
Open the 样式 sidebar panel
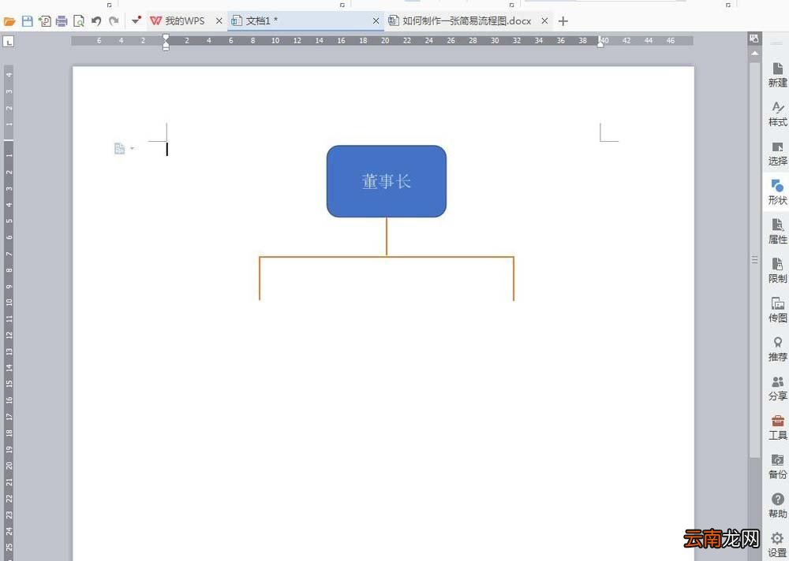pyautogui.click(x=777, y=114)
